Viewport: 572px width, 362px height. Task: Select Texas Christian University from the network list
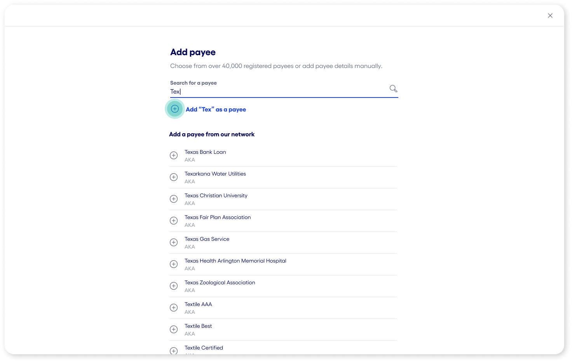tap(216, 195)
